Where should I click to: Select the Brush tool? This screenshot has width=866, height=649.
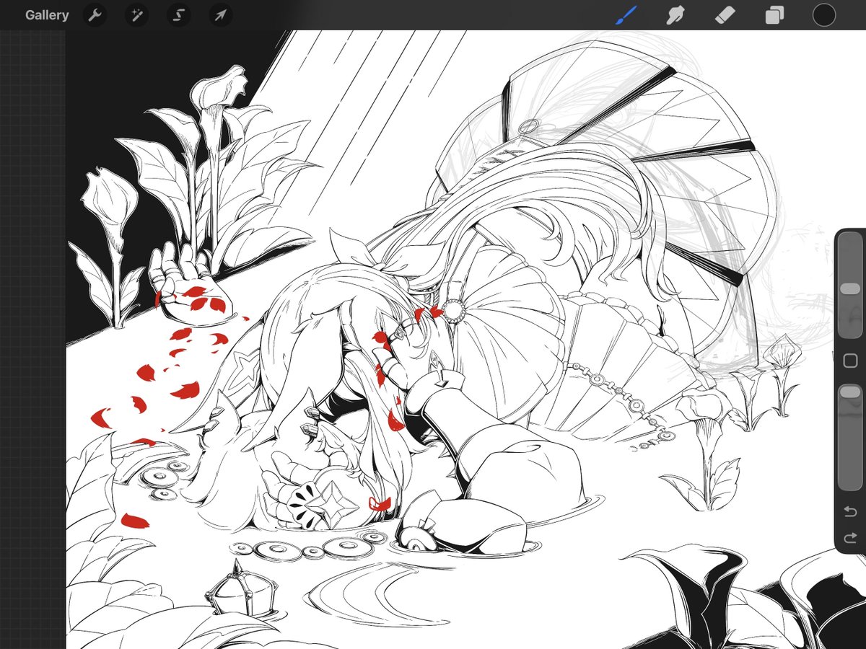[x=626, y=15]
